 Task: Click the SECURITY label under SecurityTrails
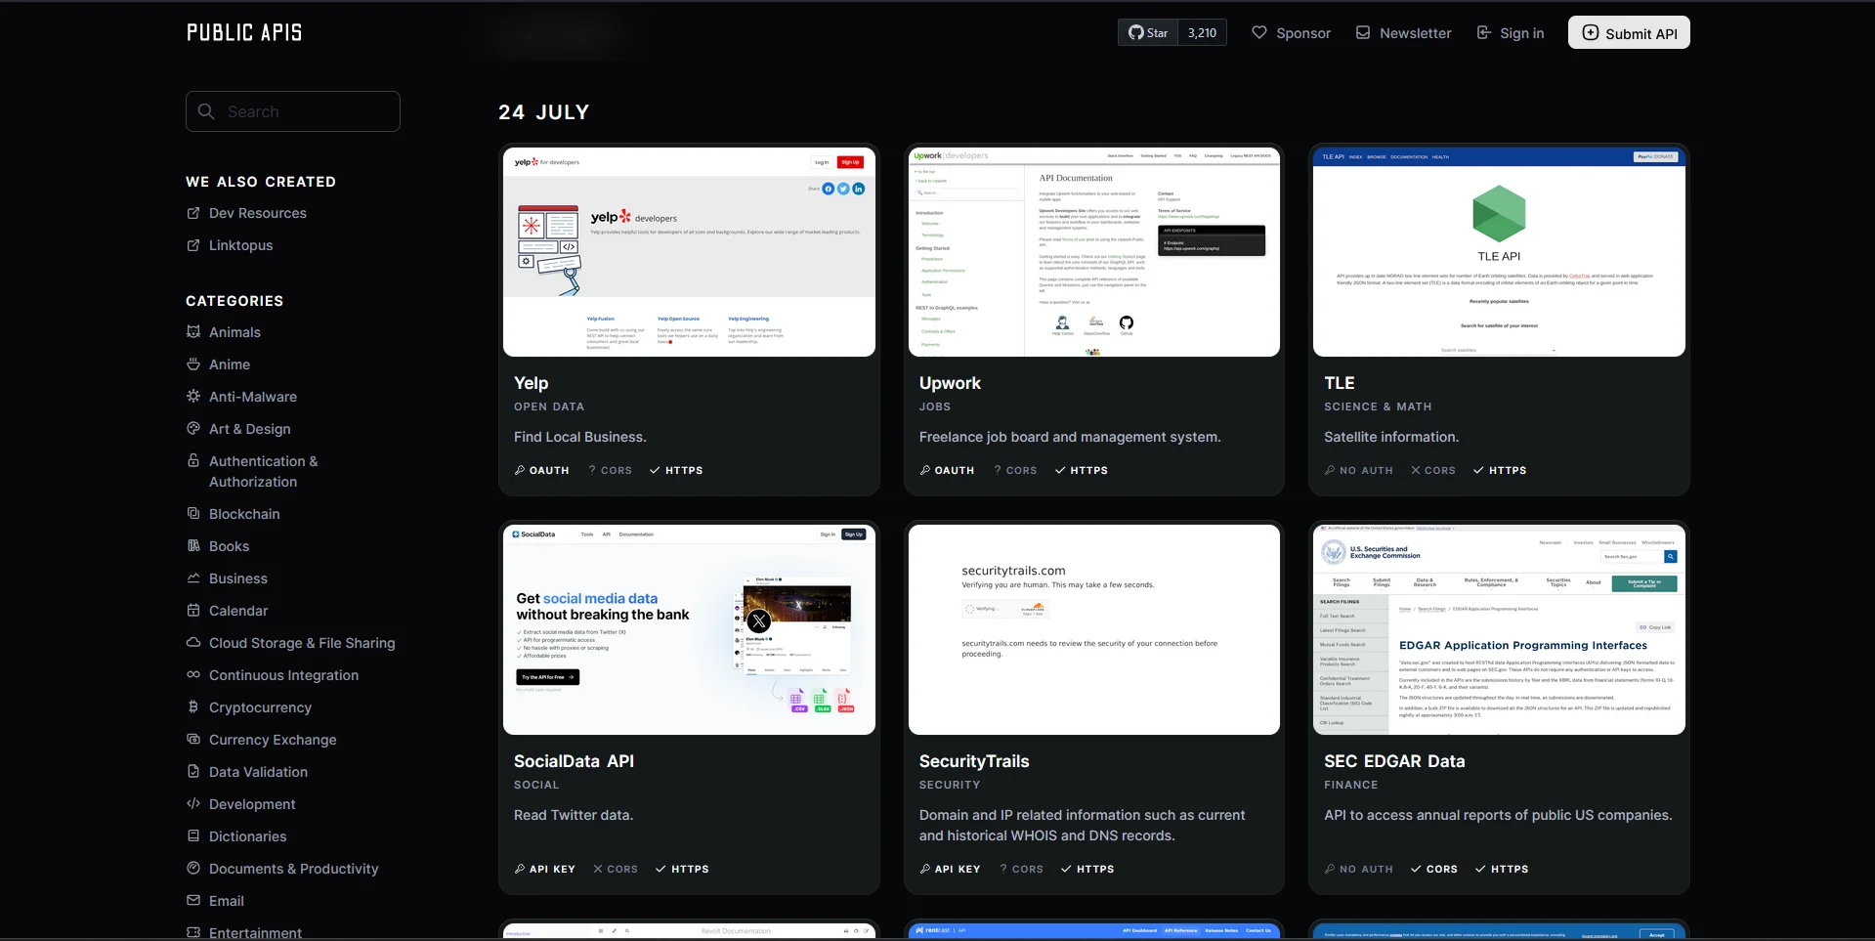pos(950,785)
